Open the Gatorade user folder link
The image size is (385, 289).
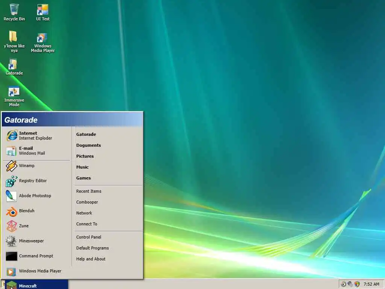pyautogui.click(x=86, y=134)
